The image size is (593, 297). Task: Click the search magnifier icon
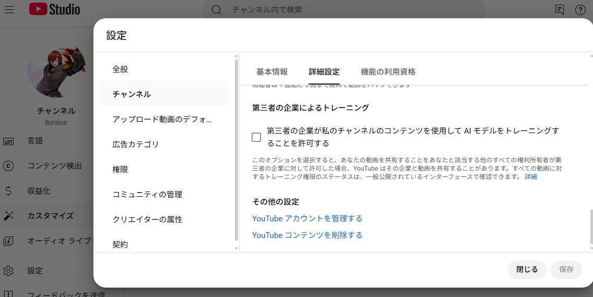tap(217, 10)
